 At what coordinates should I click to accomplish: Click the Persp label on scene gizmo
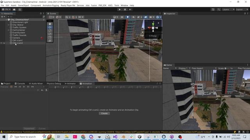point(153,36)
